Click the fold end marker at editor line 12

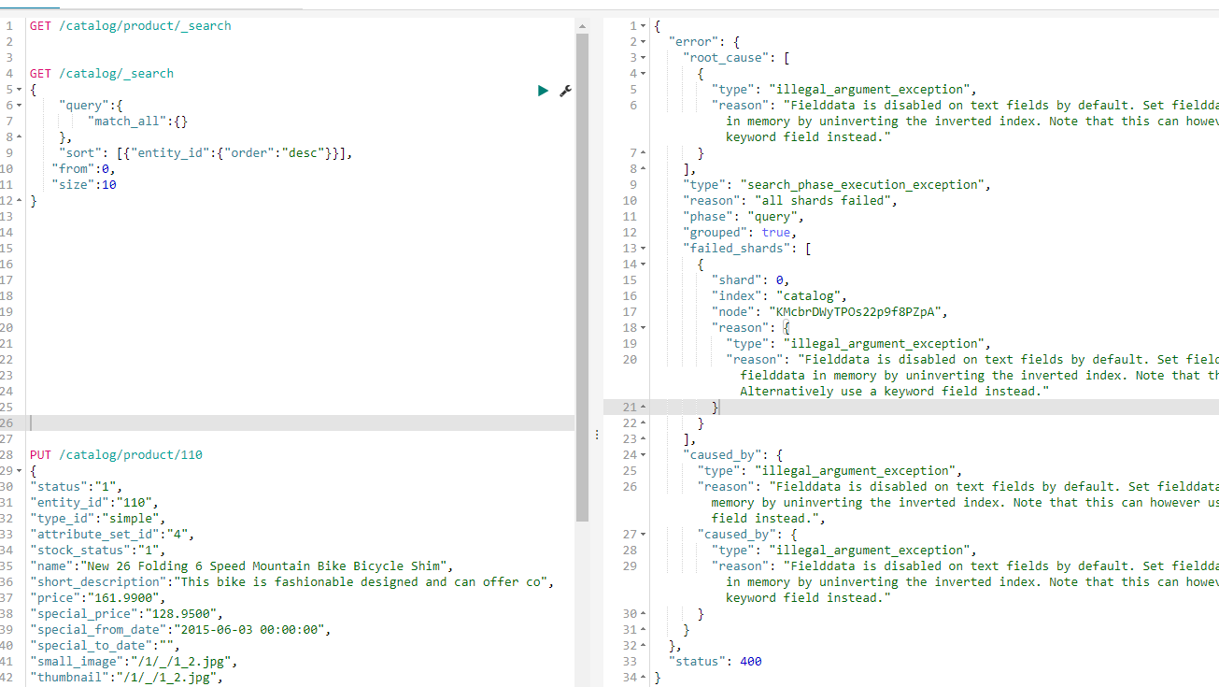[x=20, y=201]
